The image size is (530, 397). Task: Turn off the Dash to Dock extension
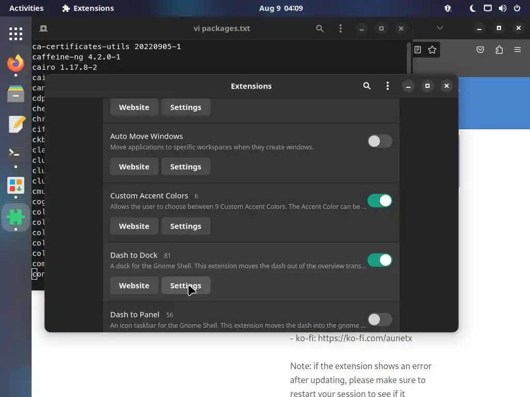[x=379, y=260]
